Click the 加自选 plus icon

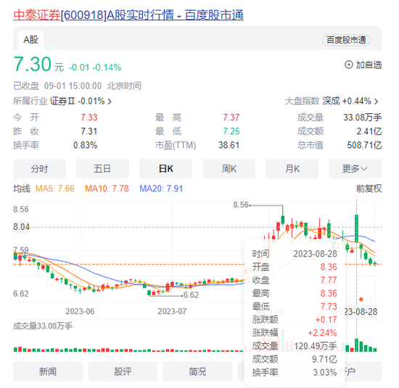pos(349,65)
